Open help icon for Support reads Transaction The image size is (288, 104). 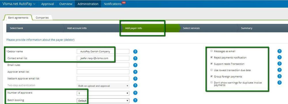click(279, 64)
